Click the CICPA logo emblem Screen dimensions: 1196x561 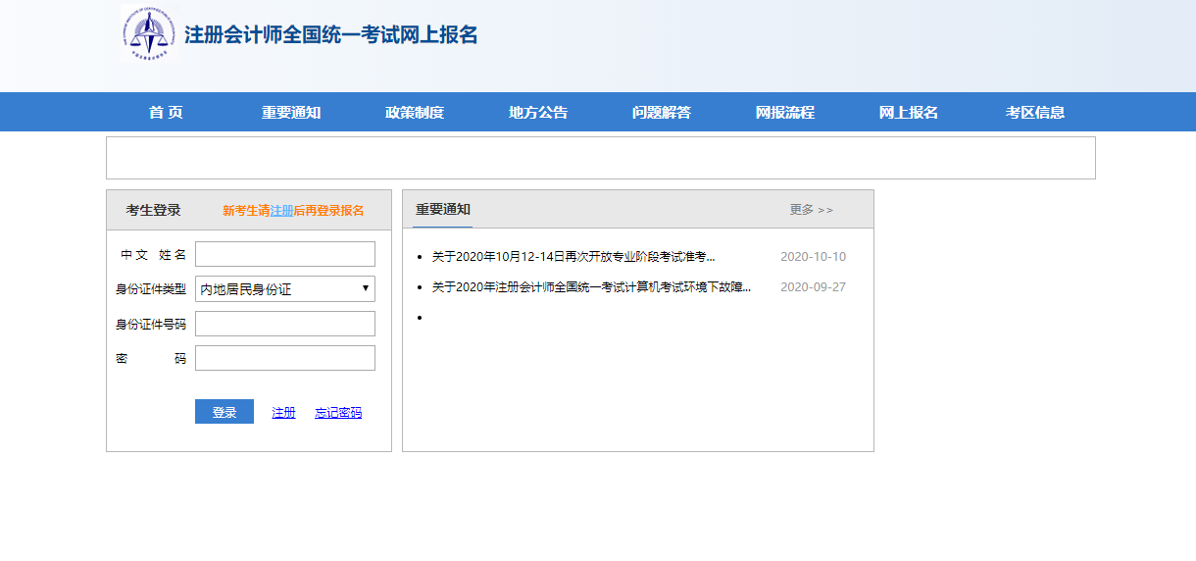pos(149,32)
